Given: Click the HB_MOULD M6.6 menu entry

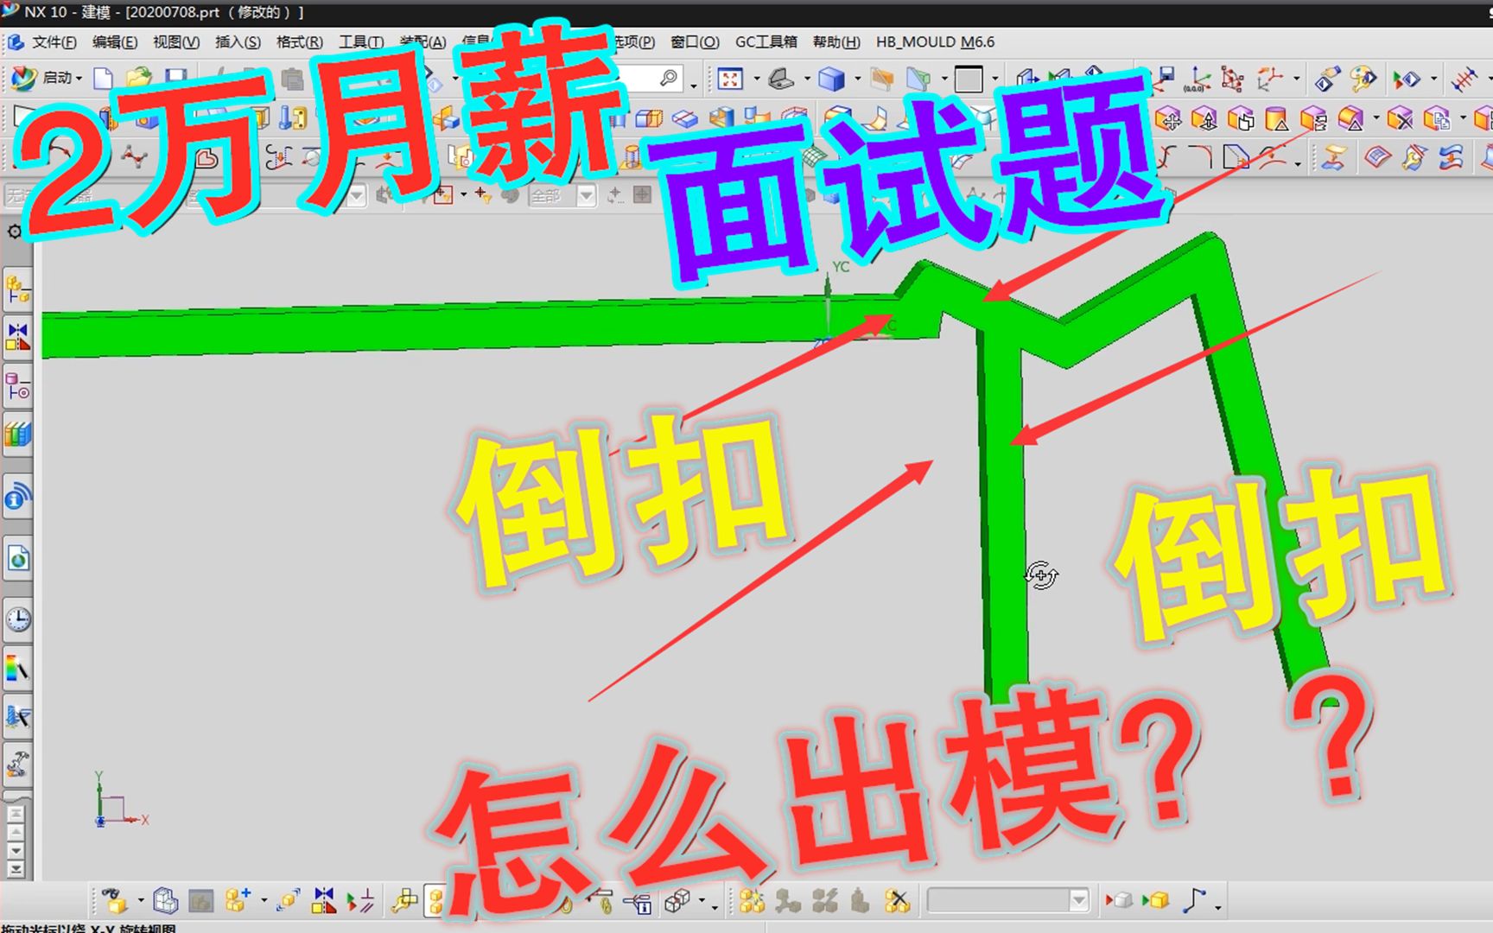Looking at the screenshot, I should pos(935,41).
